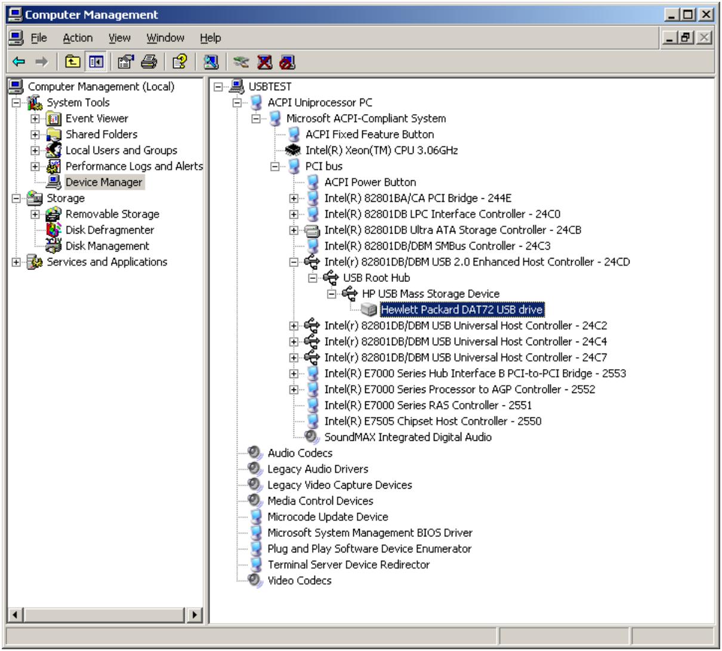Screen dimensions: 722x651
Task: Expand the Shared Folders node
Action: coord(35,134)
